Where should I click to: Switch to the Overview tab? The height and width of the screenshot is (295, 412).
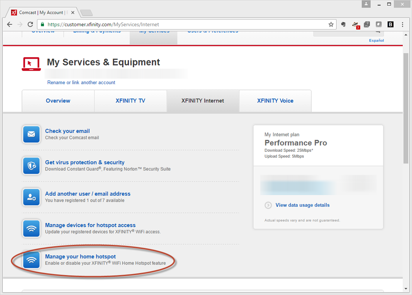[58, 101]
